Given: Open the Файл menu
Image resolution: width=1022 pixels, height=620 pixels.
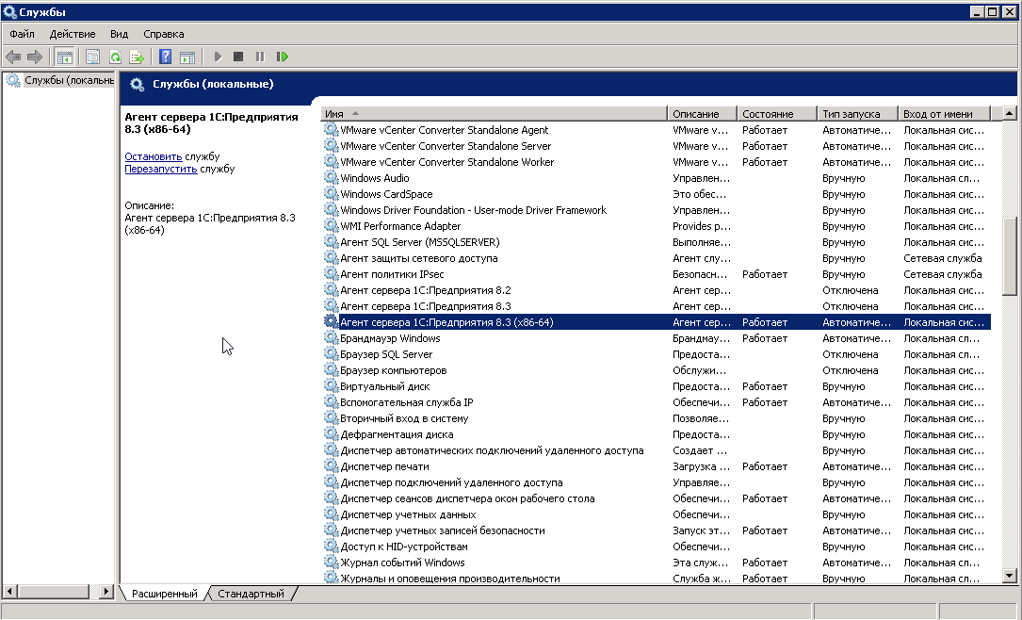Looking at the screenshot, I should 23,34.
